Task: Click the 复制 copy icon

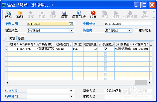Action: pyautogui.click(x=104, y=14)
